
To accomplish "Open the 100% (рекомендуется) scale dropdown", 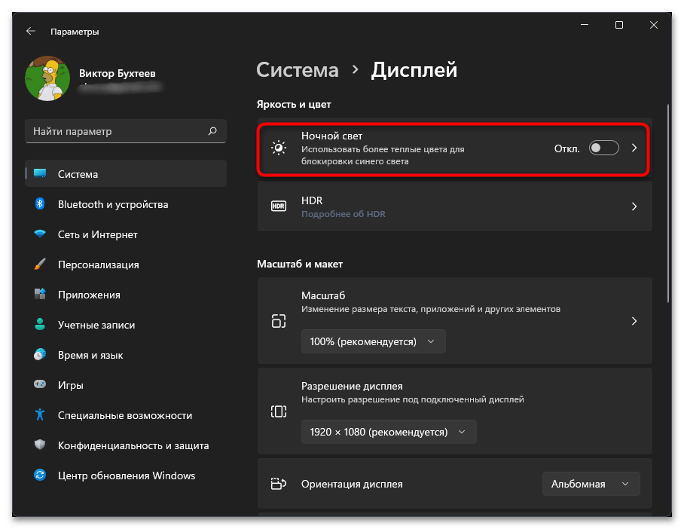I will click(374, 342).
